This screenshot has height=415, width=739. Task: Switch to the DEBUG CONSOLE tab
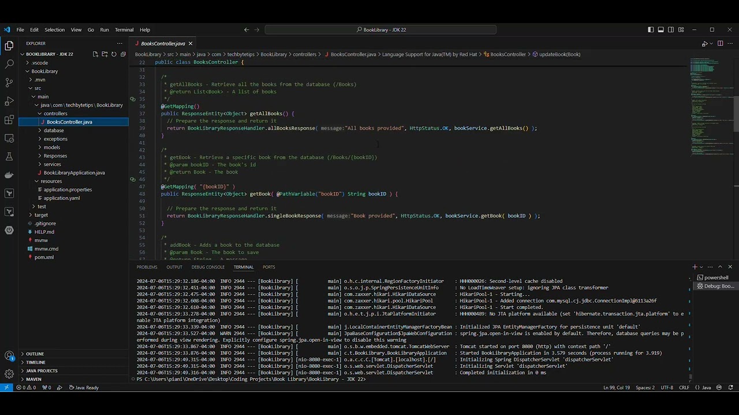208,267
